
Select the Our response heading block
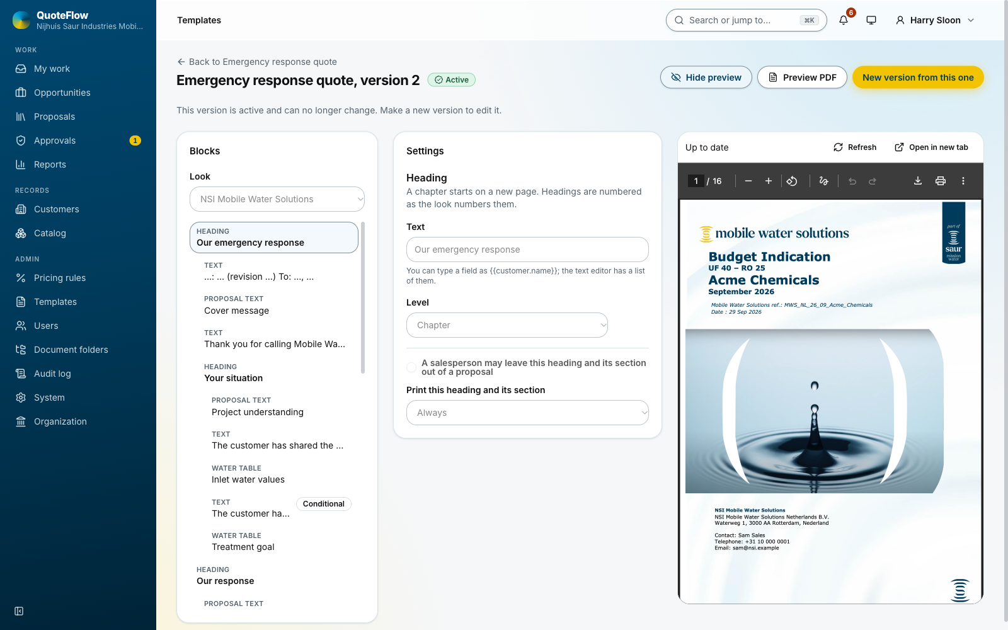click(274, 576)
